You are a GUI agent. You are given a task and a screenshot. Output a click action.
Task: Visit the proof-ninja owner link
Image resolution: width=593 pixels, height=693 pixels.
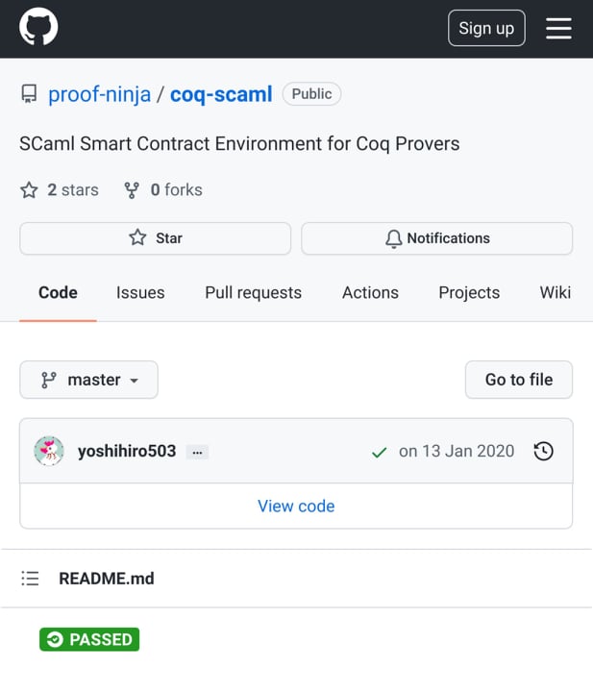pos(99,94)
